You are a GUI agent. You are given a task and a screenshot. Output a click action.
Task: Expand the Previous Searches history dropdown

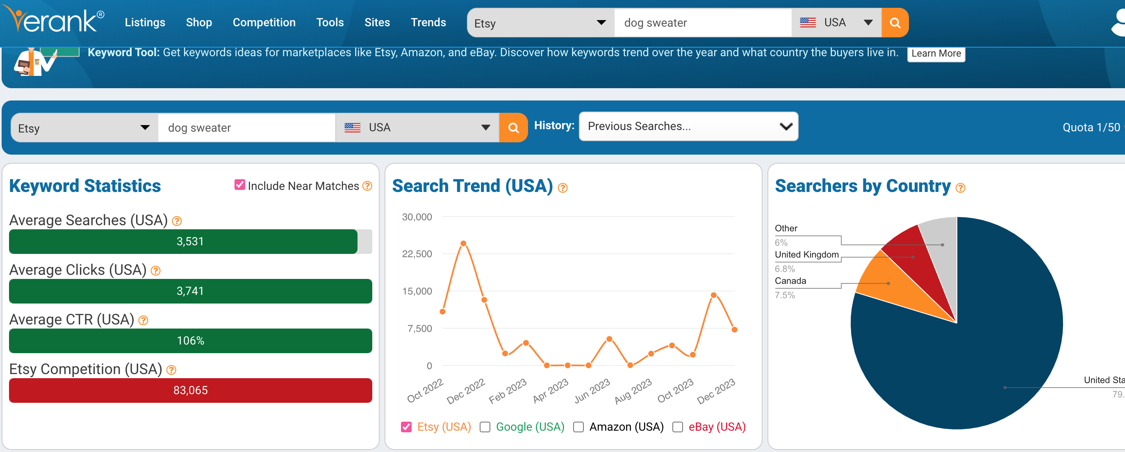(688, 126)
